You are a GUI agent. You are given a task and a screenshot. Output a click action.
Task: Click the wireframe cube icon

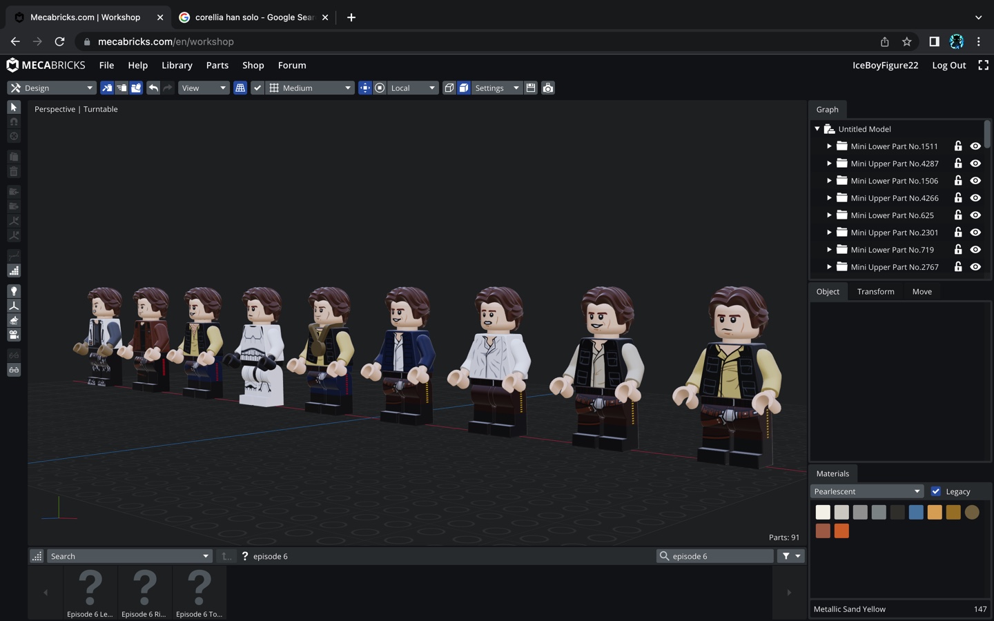[x=449, y=88]
